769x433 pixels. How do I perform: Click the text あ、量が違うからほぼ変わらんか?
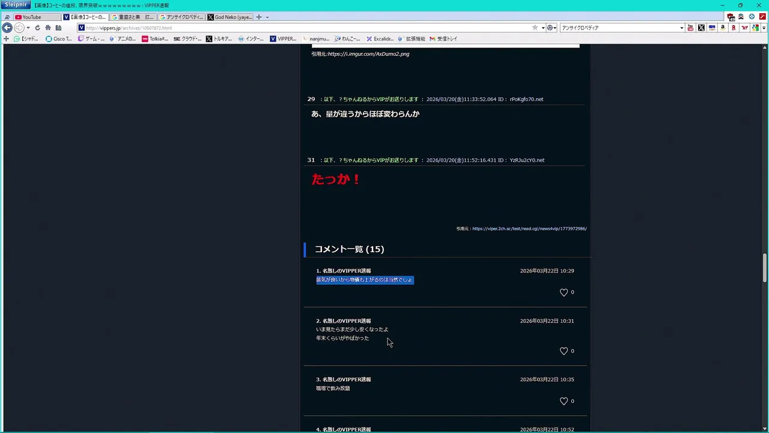[365, 114]
